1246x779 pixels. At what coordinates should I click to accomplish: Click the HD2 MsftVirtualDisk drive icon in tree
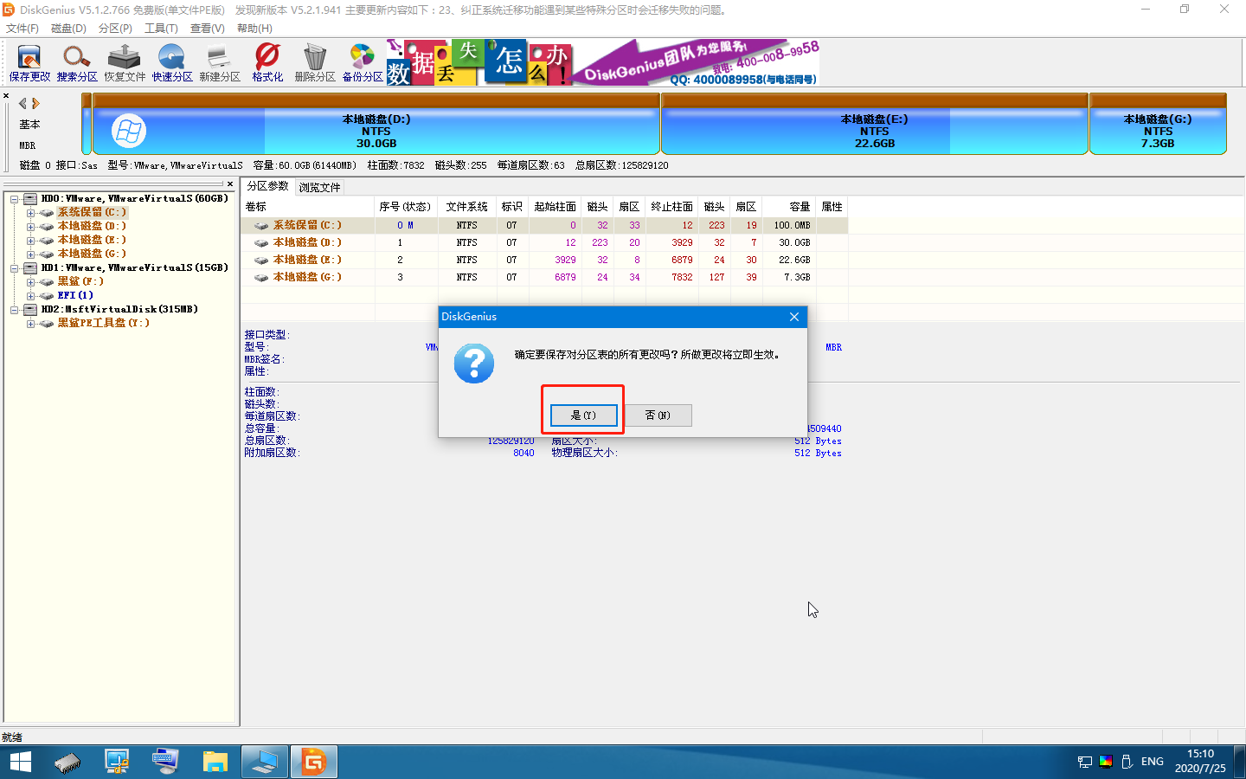[x=30, y=310]
